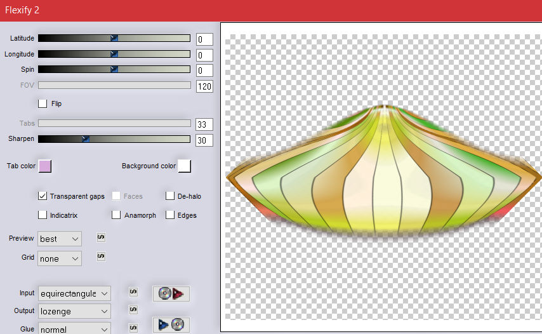The image size is (542, 334).
Task: Open the pink Tab color swatch
Action: coord(45,166)
